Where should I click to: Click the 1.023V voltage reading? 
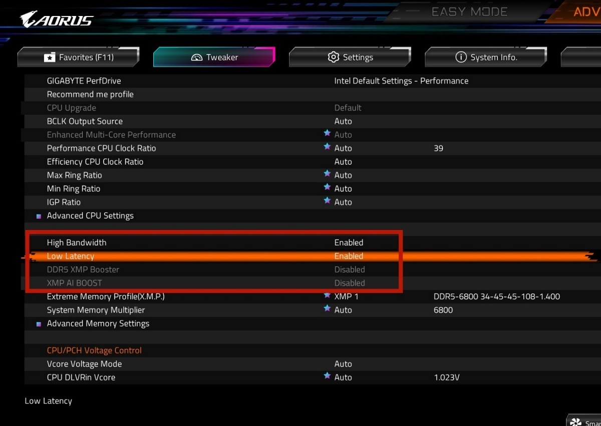click(x=447, y=377)
